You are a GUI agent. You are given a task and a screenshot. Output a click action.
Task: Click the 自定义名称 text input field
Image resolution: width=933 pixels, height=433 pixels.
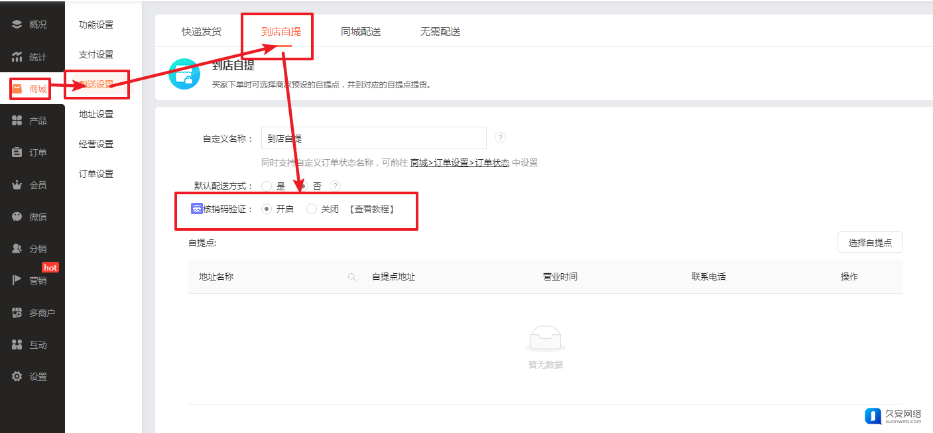(x=374, y=139)
